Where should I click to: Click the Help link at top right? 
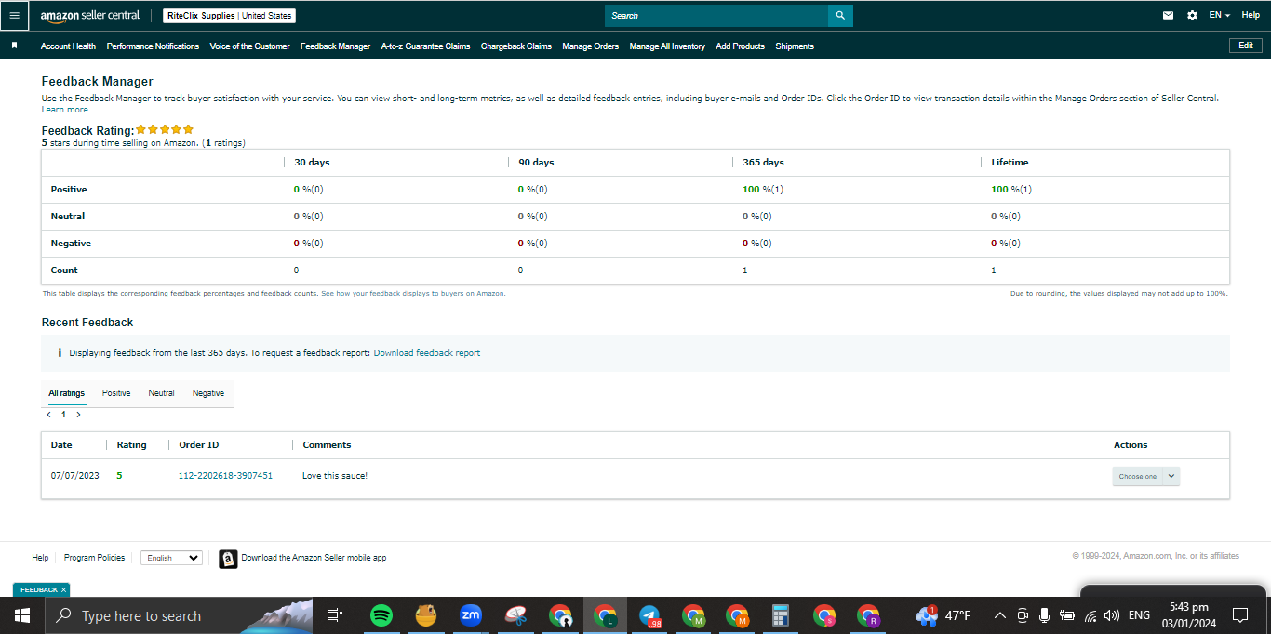point(1251,15)
